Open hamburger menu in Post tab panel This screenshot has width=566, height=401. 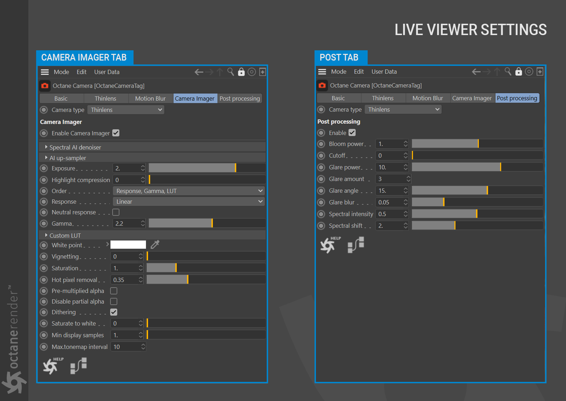click(322, 72)
